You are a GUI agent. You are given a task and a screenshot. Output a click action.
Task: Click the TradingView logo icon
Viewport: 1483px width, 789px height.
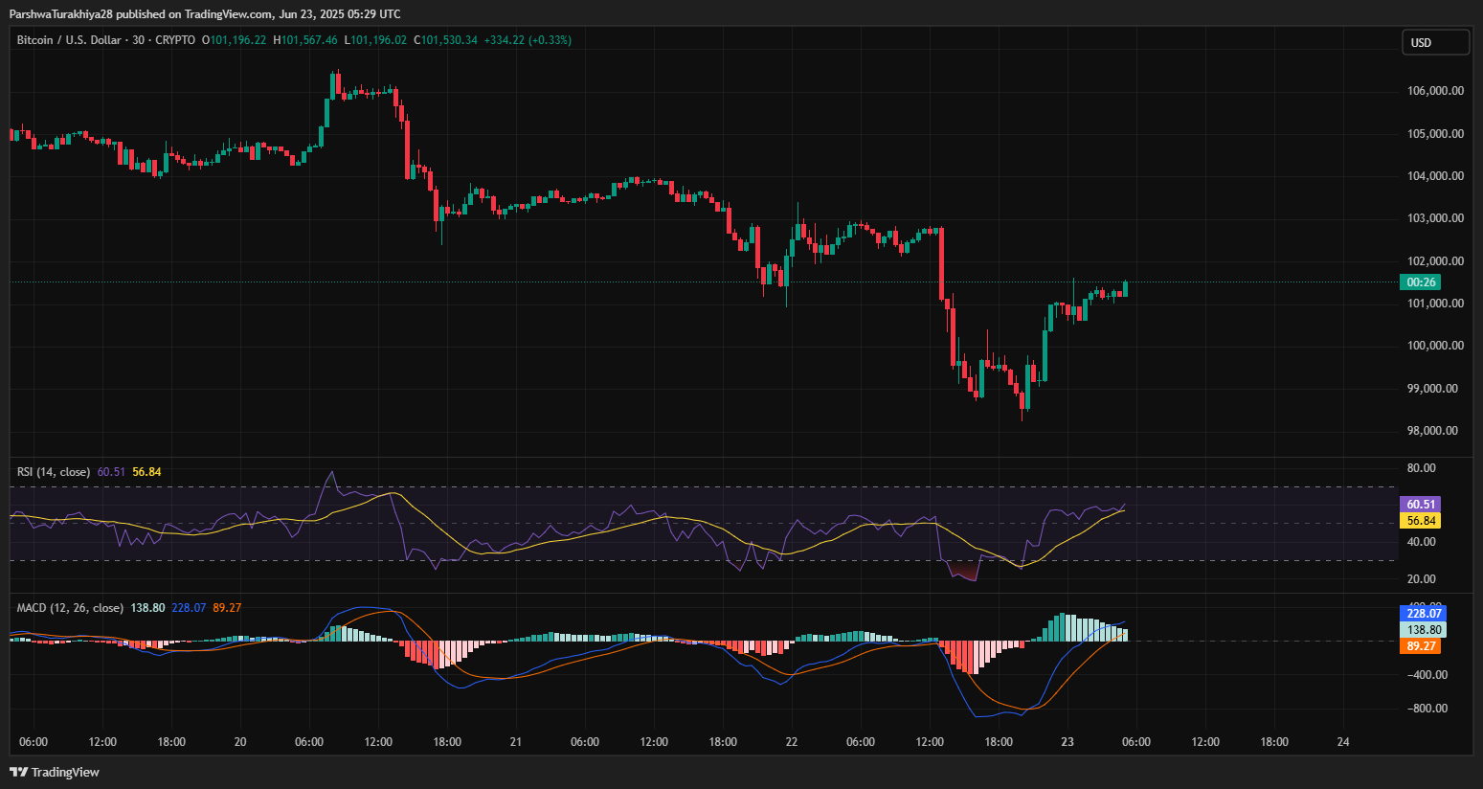point(18,772)
